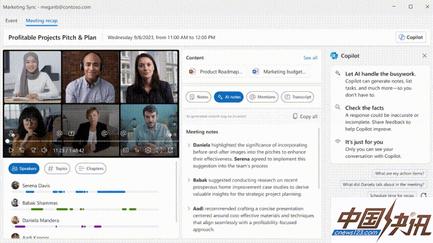Click the meeting notes vertical scrollbar

[x=319, y=159]
